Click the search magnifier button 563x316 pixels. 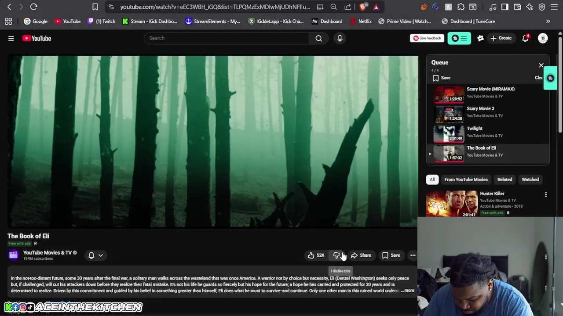click(318, 38)
